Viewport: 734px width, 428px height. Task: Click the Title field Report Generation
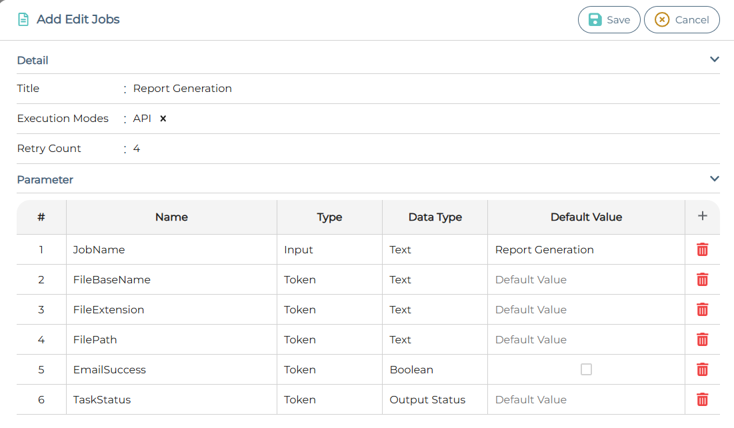183,89
